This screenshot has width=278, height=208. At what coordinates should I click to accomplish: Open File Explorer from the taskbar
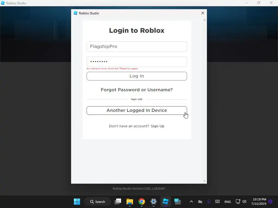[x=129, y=201]
